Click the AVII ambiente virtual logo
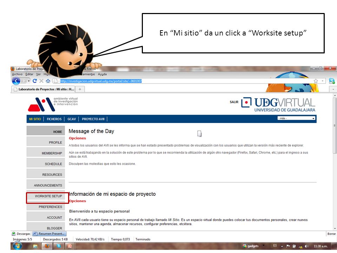337x253 pixels. point(53,104)
